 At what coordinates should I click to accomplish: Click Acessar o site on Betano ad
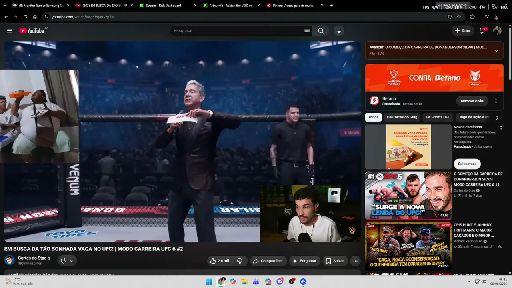tap(472, 101)
